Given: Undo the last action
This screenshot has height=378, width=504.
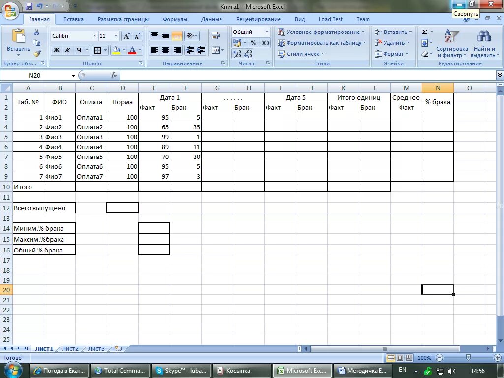Looking at the screenshot, I should pyautogui.click(x=39, y=6).
